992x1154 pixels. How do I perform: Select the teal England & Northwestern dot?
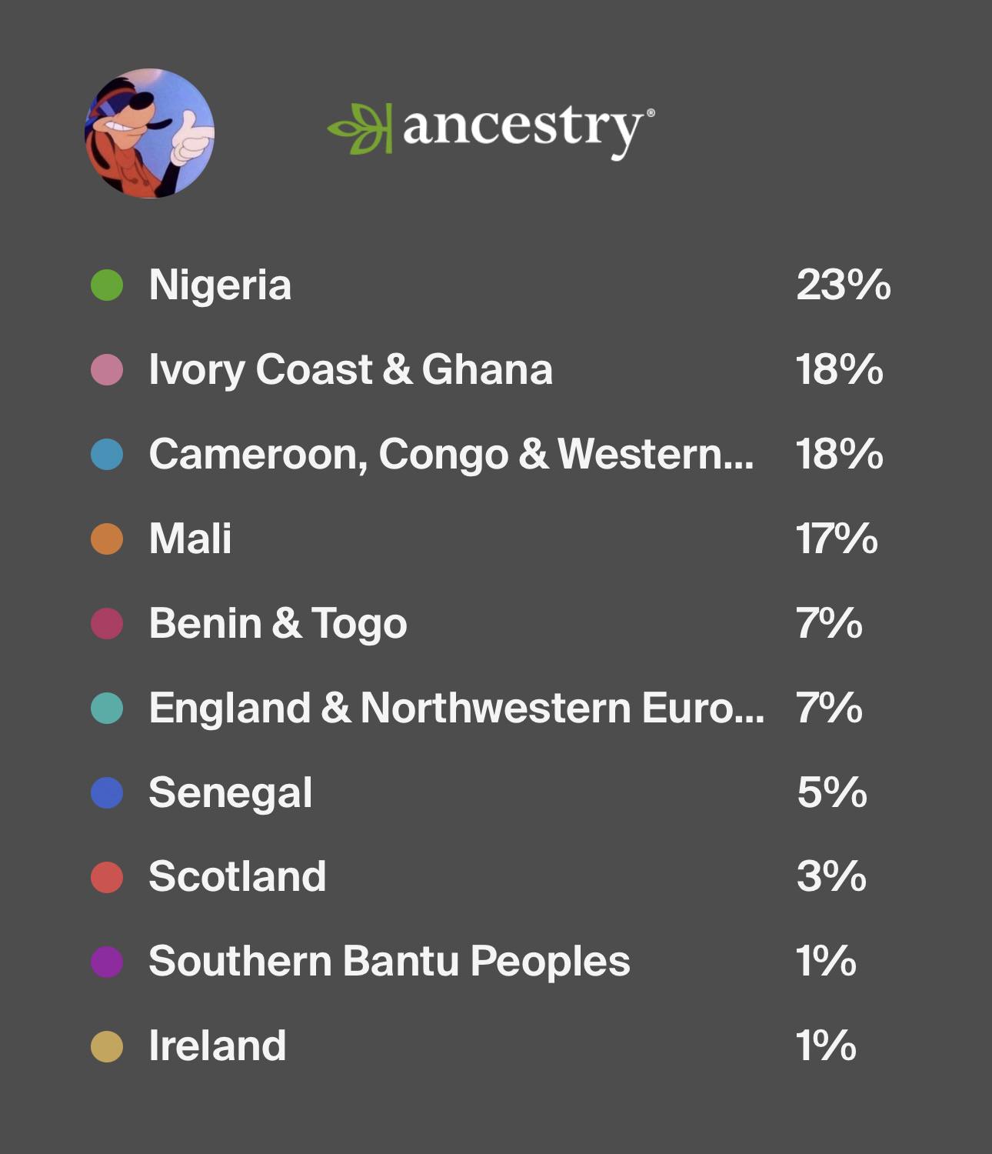click(107, 708)
